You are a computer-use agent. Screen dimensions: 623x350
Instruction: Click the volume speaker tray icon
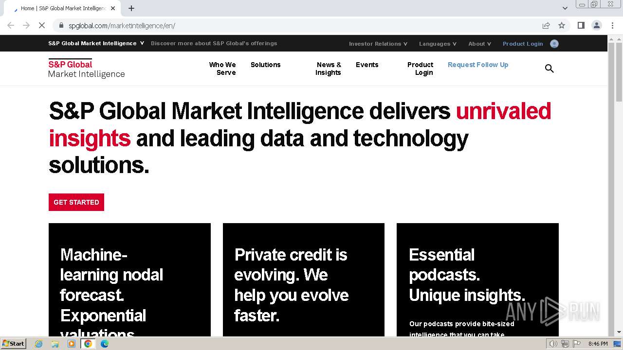click(x=553, y=344)
